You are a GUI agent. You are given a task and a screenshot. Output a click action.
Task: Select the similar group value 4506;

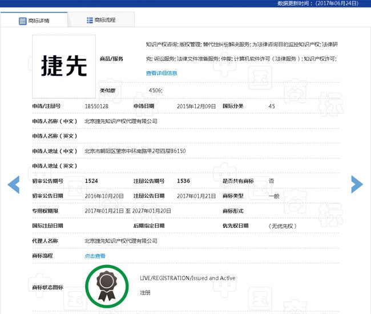[155, 91]
